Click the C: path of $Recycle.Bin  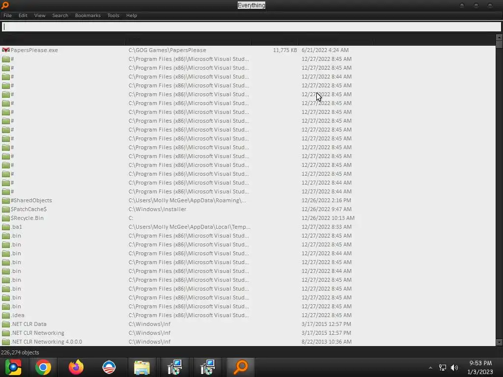tap(131, 218)
